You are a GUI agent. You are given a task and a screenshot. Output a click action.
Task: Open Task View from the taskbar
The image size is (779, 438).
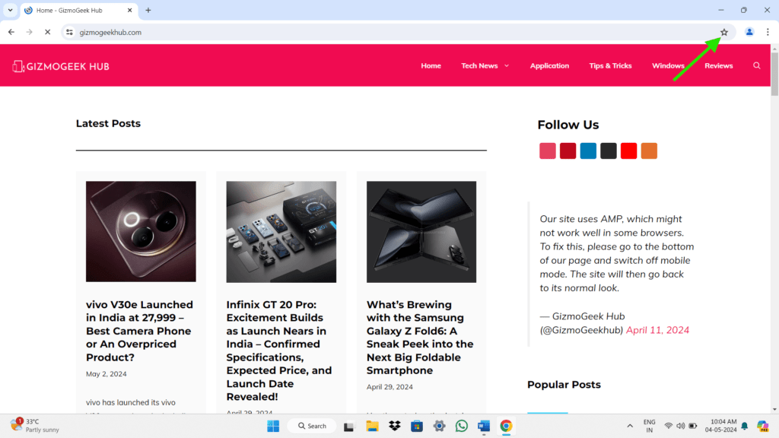point(348,426)
